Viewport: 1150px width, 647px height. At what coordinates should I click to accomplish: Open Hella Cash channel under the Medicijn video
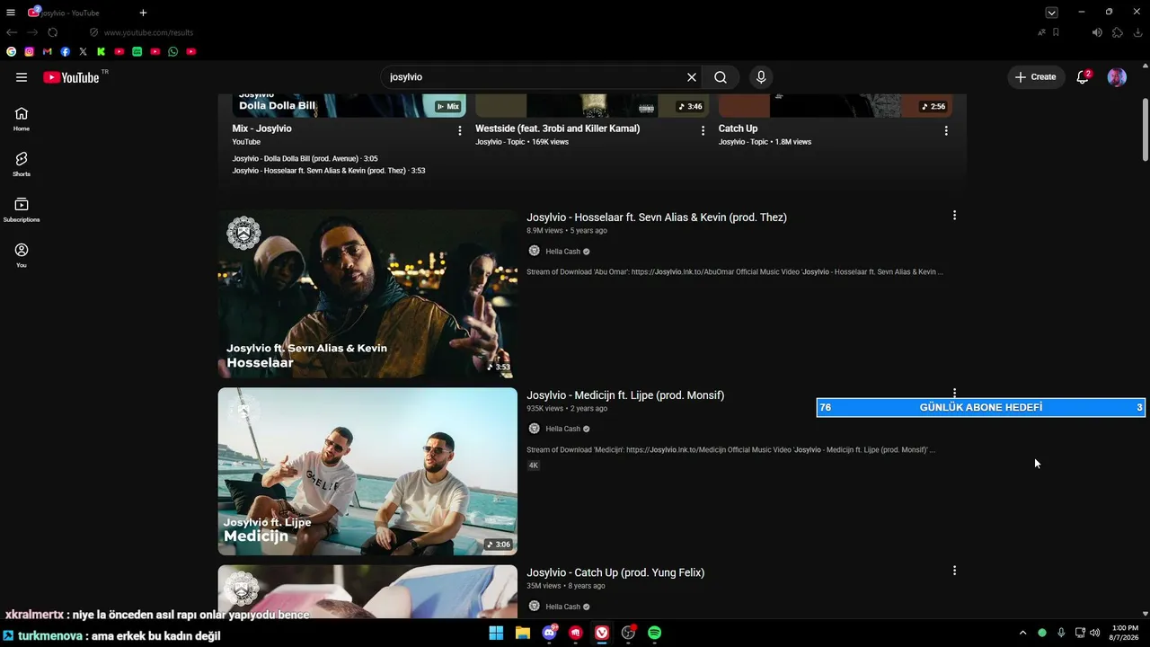point(562,429)
